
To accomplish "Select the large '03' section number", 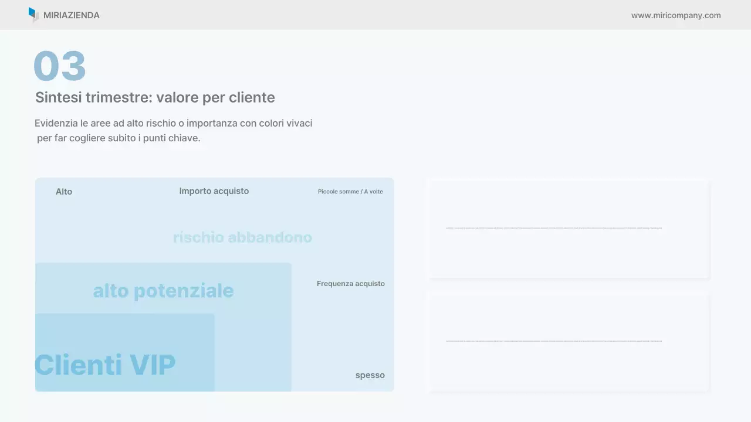I will pos(60,65).
